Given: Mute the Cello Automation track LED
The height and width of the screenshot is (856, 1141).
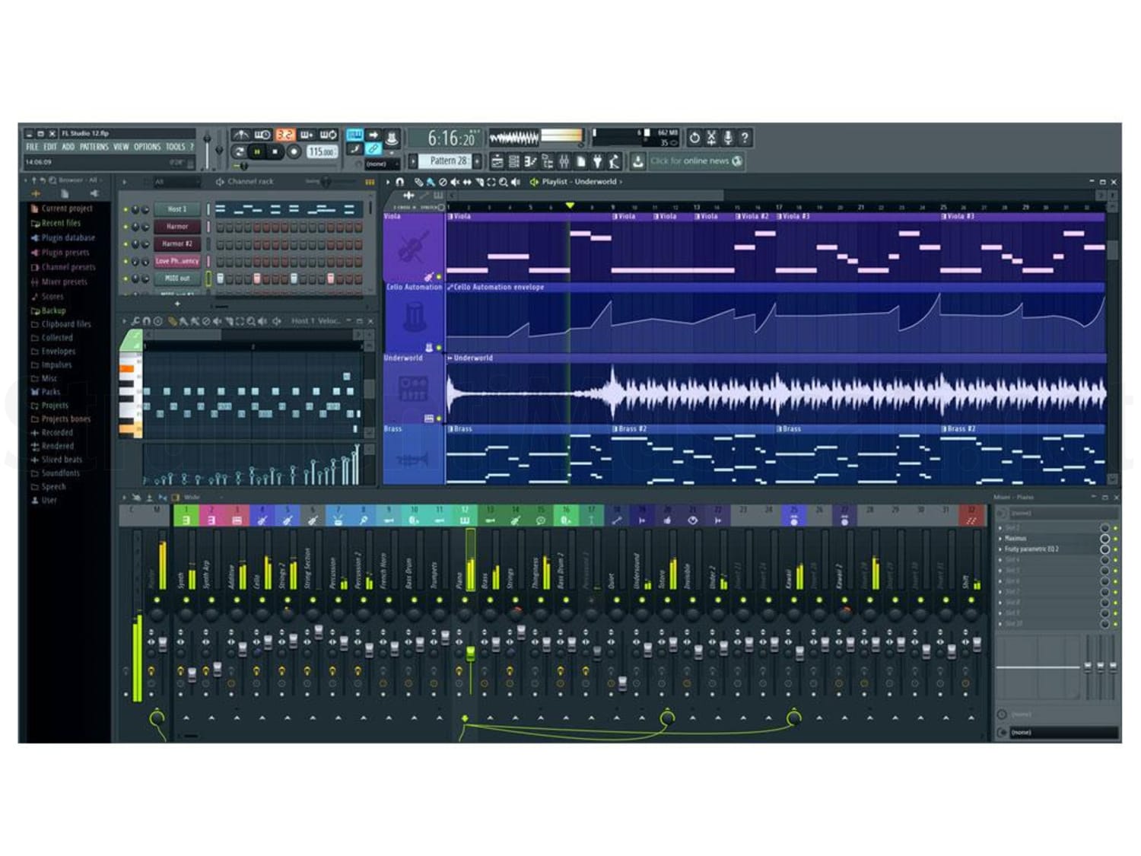Looking at the screenshot, I should tap(439, 348).
